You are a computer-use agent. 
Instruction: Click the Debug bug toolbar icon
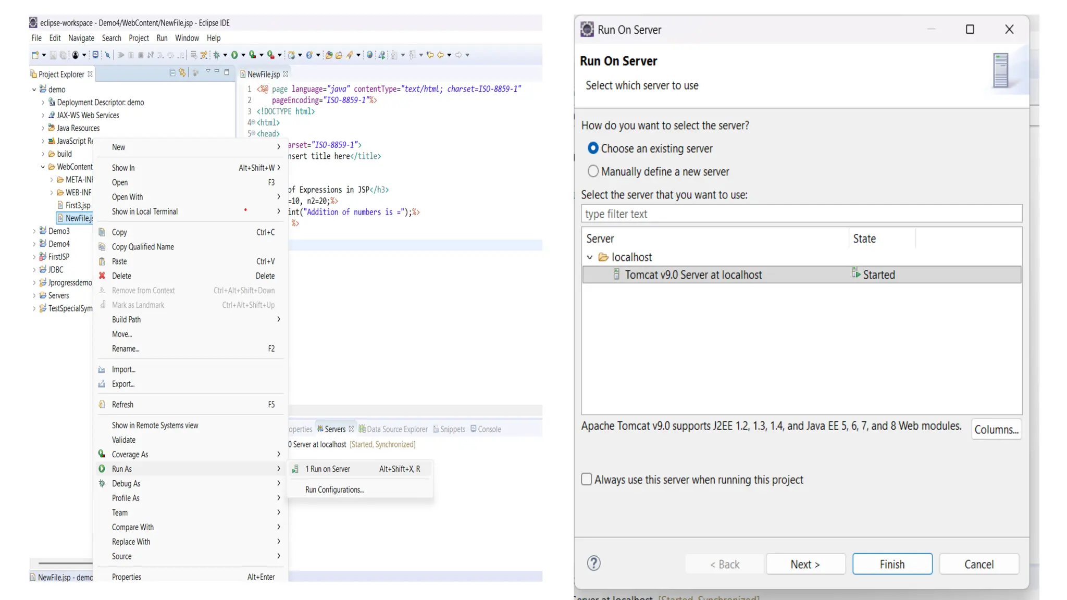tap(217, 55)
